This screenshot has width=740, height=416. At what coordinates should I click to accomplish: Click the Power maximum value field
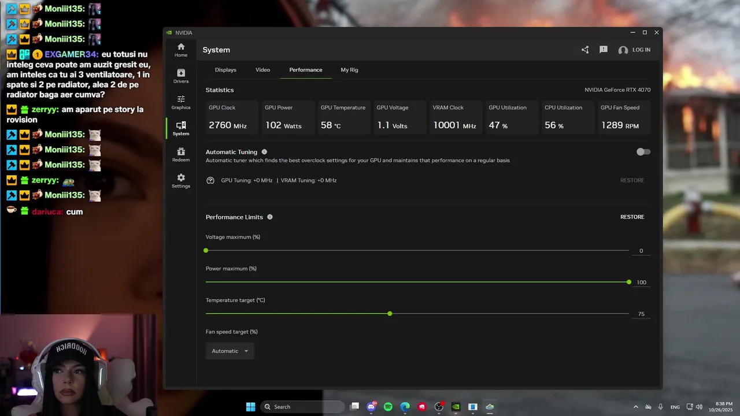[641, 283]
